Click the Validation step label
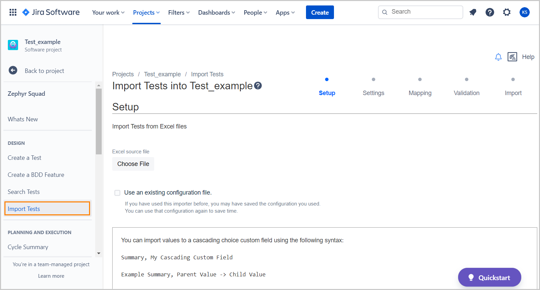540x290 pixels. click(x=467, y=93)
